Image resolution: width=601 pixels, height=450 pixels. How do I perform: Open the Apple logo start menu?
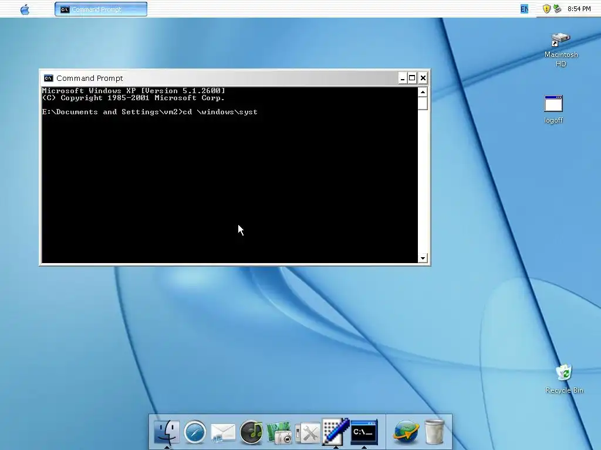pos(25,9)
